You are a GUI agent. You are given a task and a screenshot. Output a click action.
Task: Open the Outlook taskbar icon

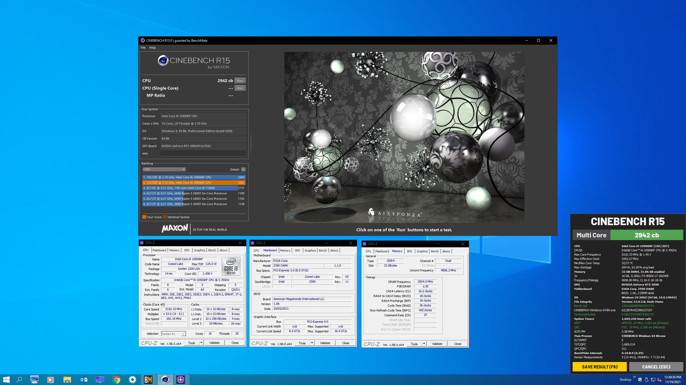[x=84, y=379]
